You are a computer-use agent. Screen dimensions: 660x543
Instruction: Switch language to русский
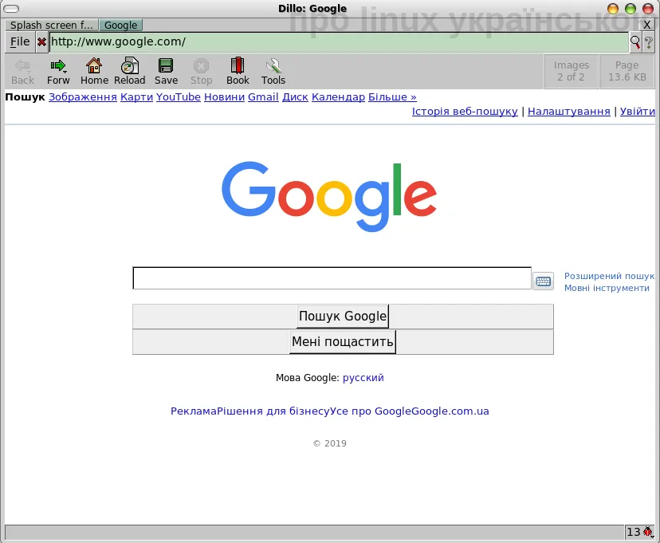point(363,378)
